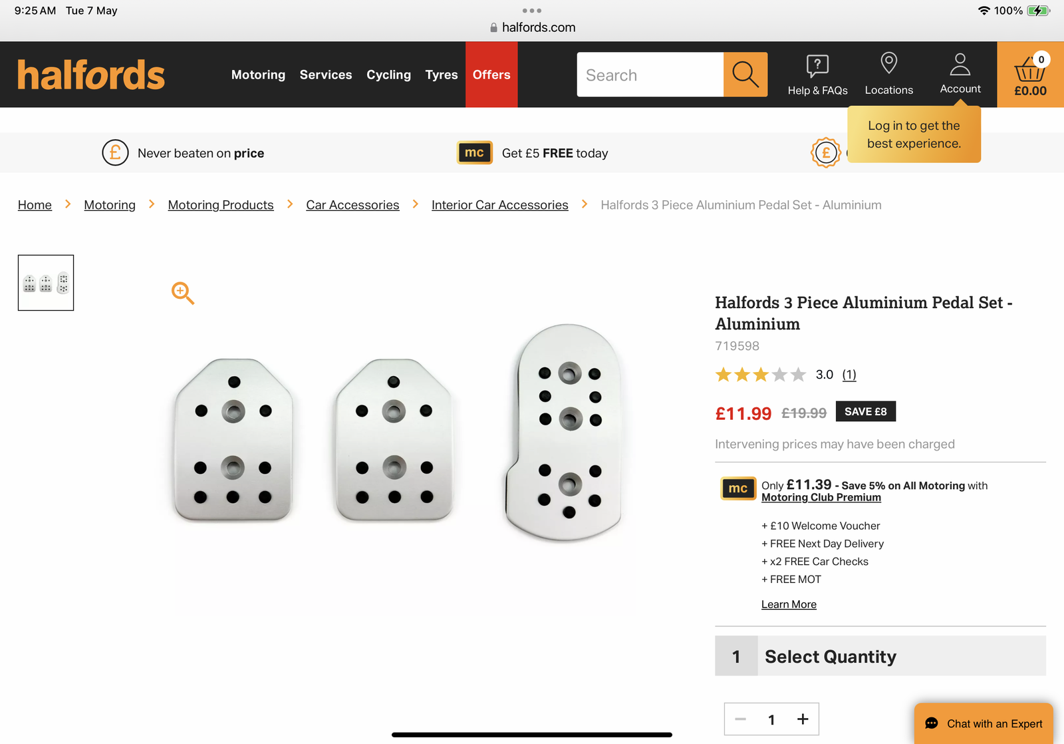The height and width of the screenshot is (744, 1064).
Task: Click into the Search input field
Action: click(650, 75)
